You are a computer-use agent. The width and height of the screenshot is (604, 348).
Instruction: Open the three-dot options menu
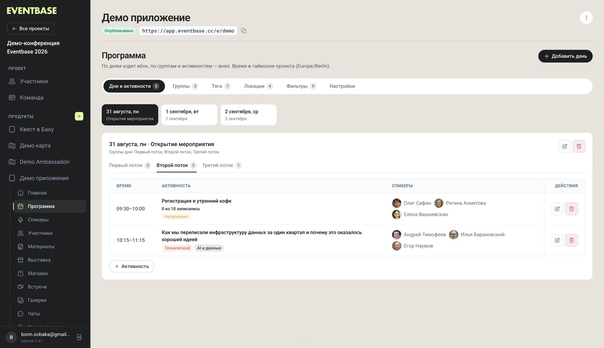(x=586, y=18)
